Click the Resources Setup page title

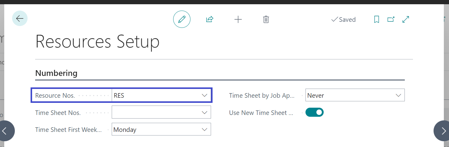(97, 41)
